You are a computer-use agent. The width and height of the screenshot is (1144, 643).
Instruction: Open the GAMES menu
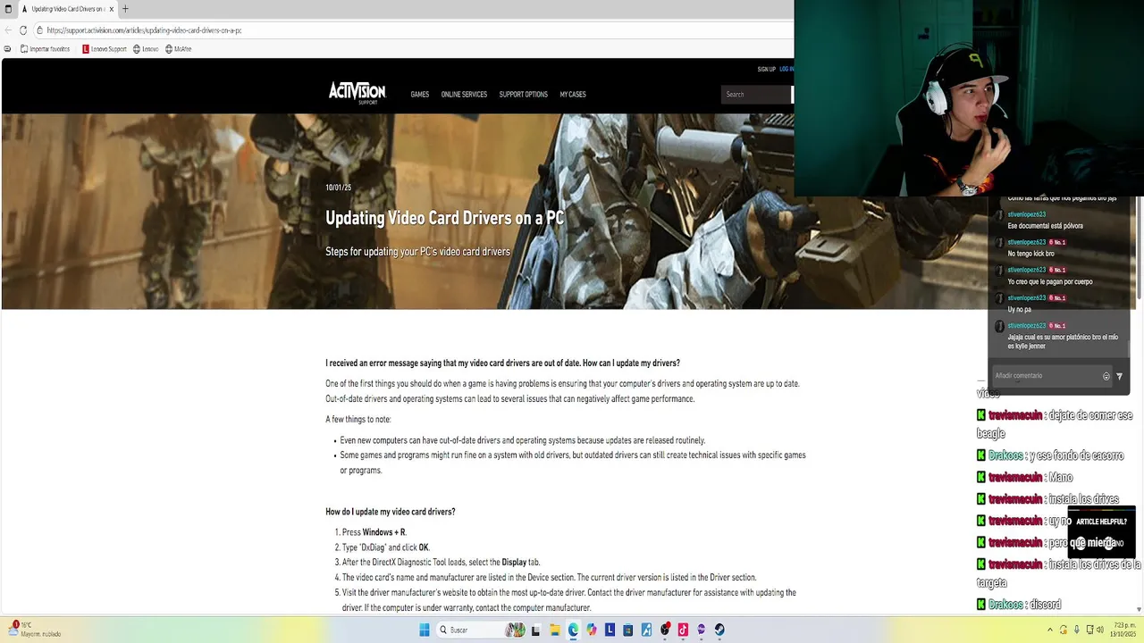(x=420, y=95)
